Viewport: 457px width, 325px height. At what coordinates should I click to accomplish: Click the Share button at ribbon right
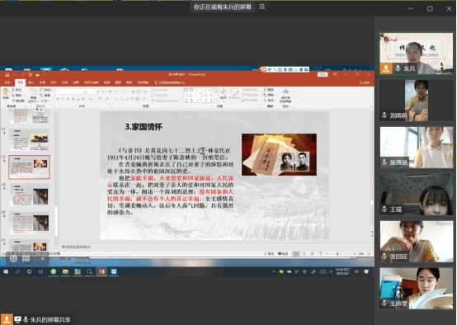(x=365, y=82)
